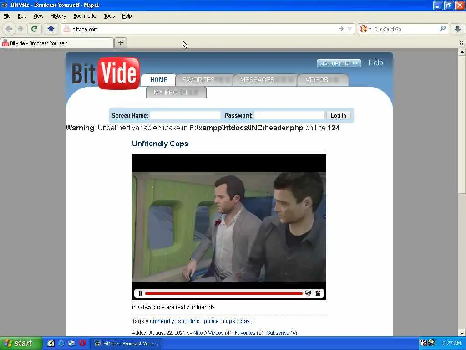Go forward with the browser forward arrow
Image resolution: width=466 pixels, height=350 pixels.
(20, 29)
